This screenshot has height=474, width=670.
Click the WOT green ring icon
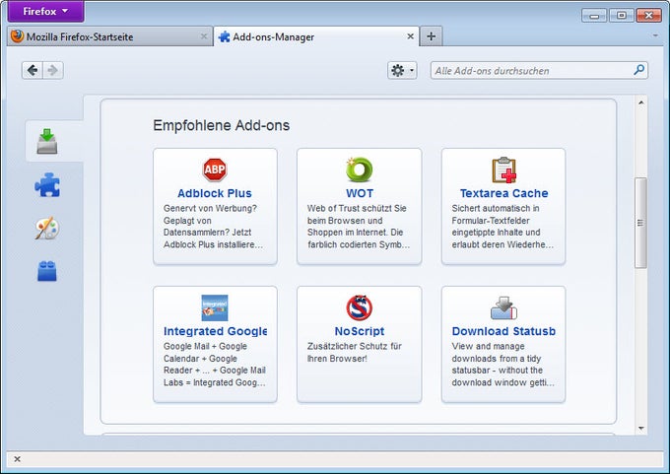pos(360,169)
